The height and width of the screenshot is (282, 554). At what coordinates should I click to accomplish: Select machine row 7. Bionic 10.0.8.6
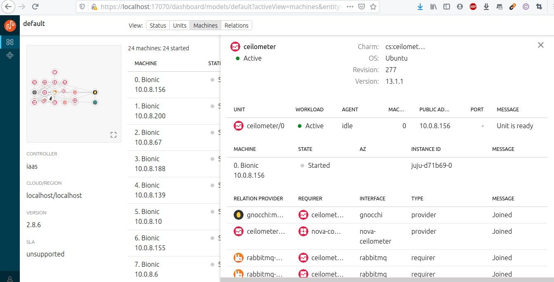[174, 269]
